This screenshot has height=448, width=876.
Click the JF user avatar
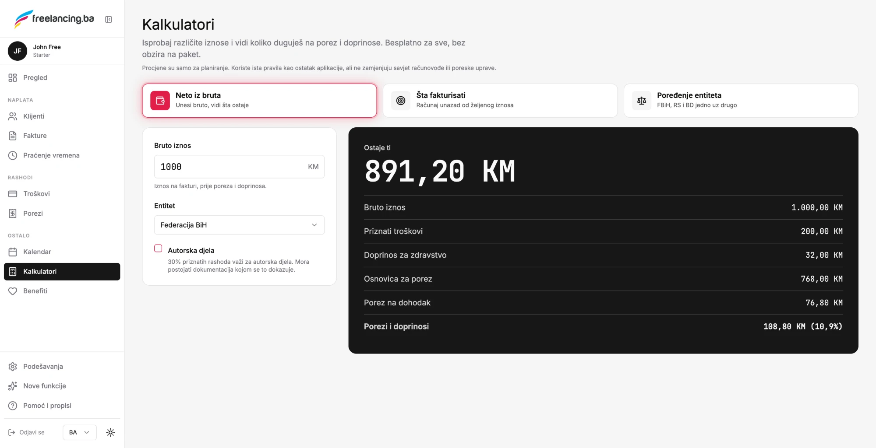click(x=18, y=51)
